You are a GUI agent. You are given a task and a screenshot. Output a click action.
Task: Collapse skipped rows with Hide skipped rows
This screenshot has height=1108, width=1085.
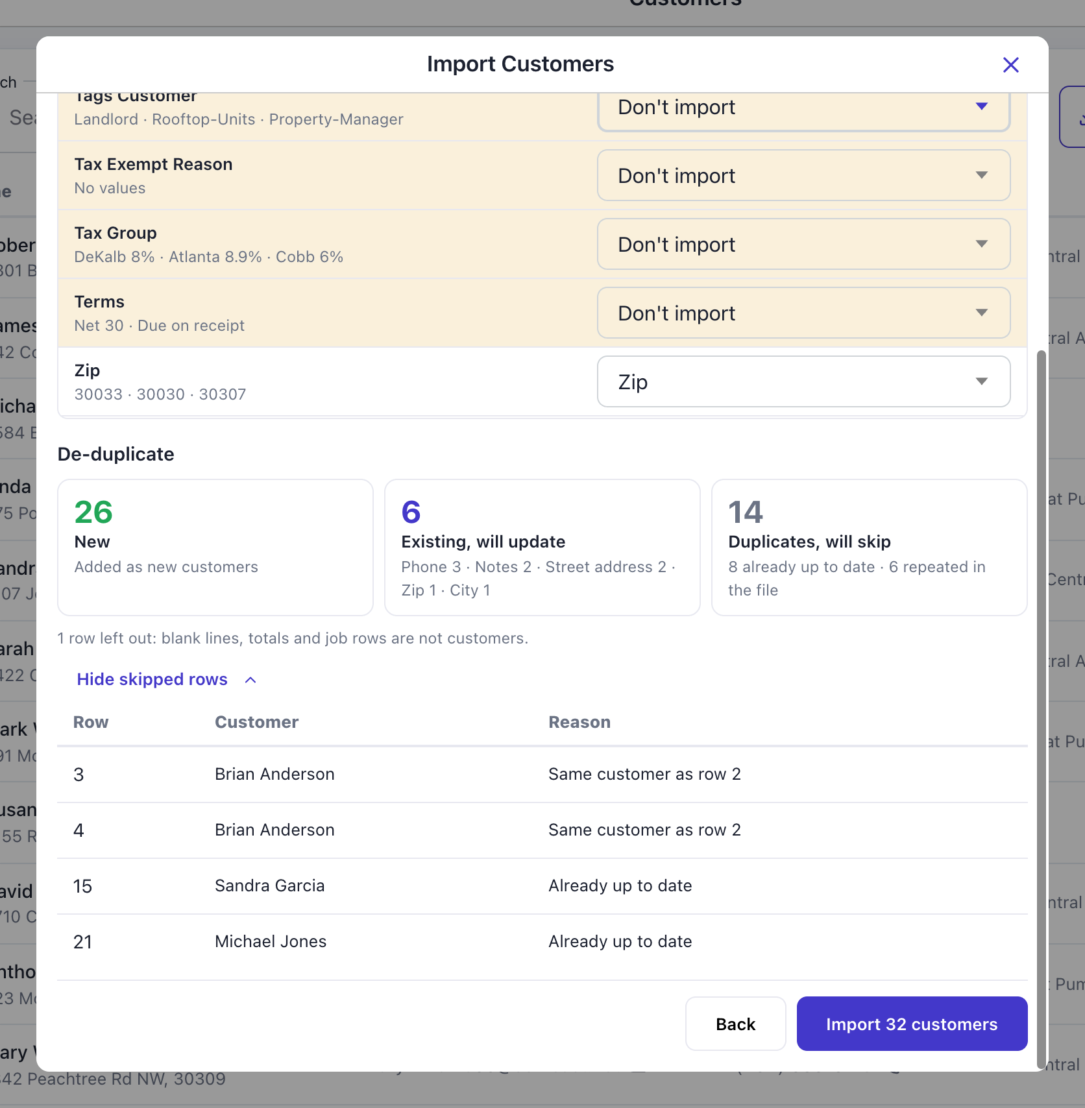click(x=167, y=679)
